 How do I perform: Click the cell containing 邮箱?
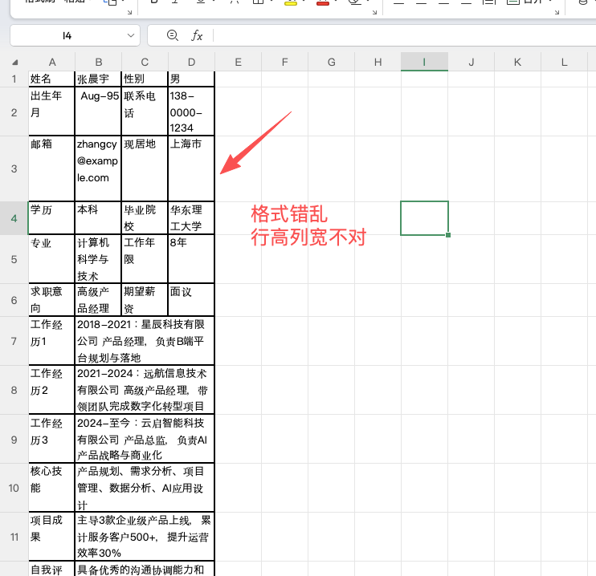[51, 168]
